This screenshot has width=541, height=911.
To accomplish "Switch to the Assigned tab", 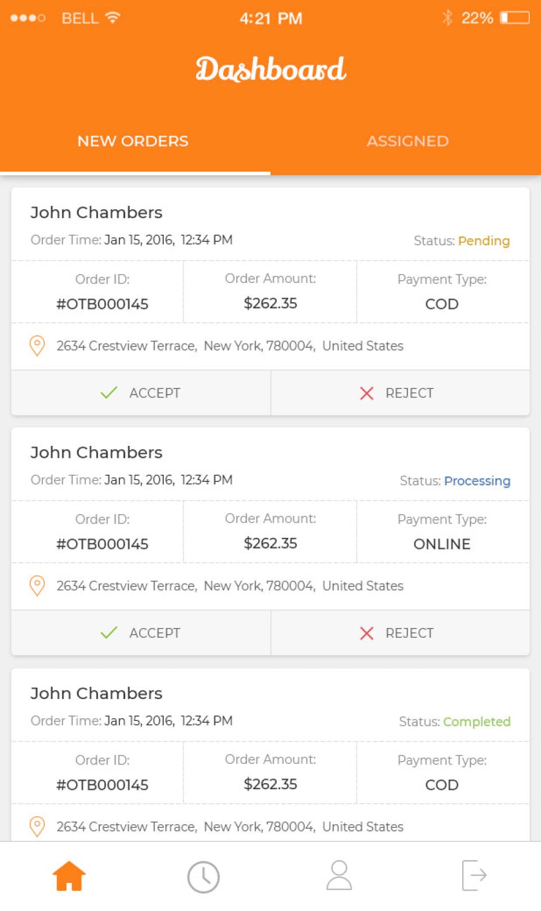I will [407, 141].
